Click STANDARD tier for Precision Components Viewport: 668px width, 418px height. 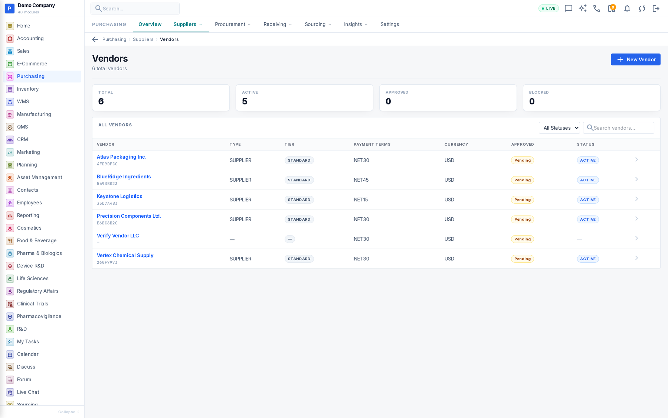click(x=299, y=219)
